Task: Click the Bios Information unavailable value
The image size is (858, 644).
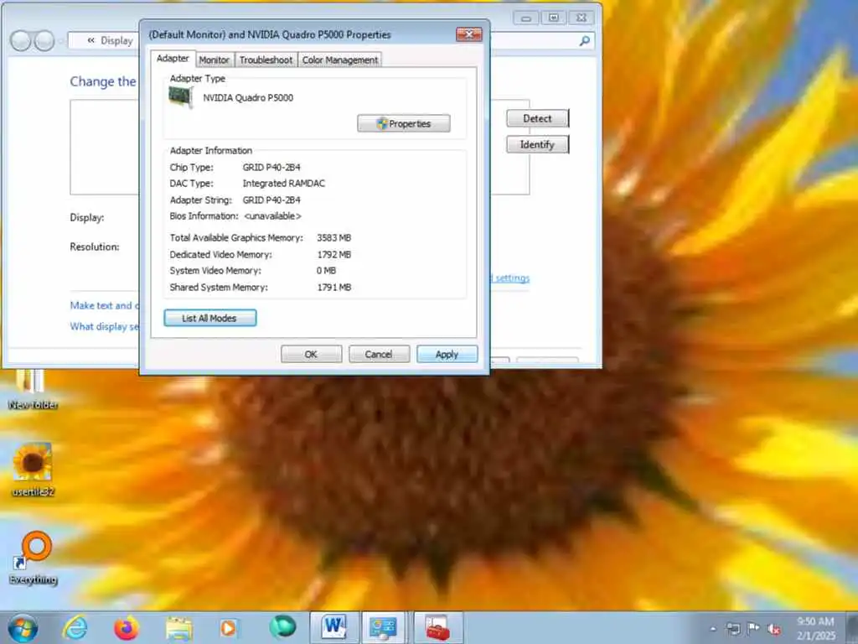Action: [x=272, y=216]
